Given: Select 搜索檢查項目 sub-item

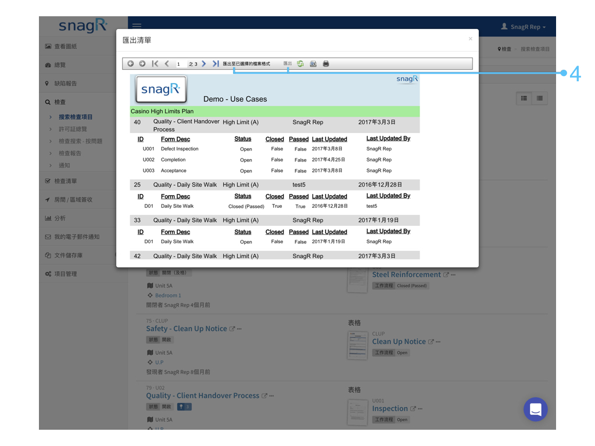Looking at the screenshot, I should (x=76, y=117).
